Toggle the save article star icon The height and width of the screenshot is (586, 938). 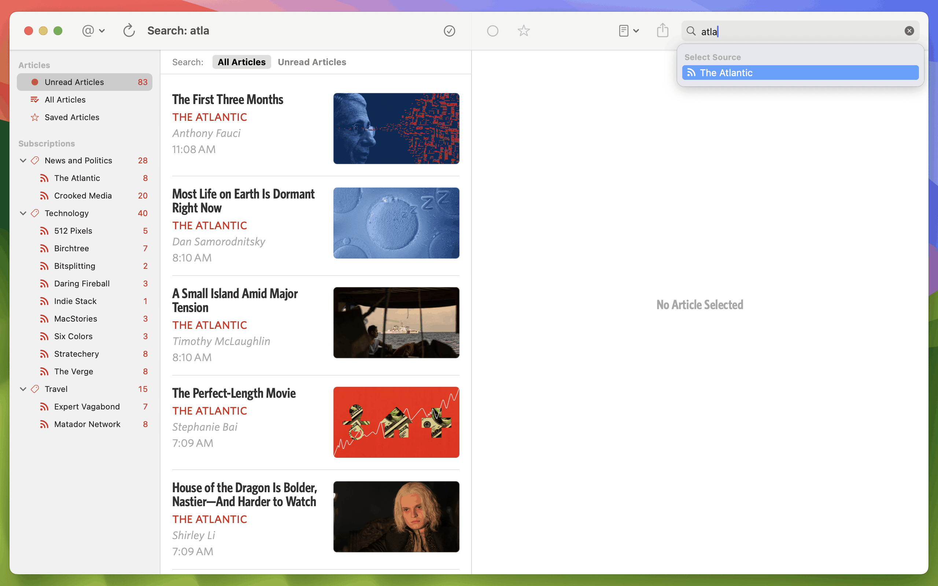(x=523, y=31)
